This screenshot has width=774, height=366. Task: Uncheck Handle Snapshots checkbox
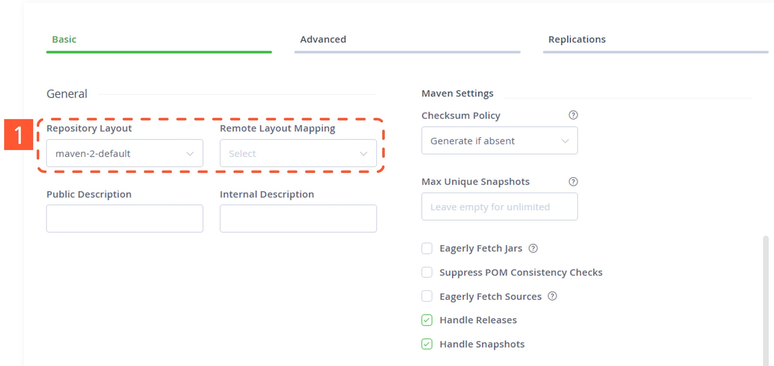point(427,344)
